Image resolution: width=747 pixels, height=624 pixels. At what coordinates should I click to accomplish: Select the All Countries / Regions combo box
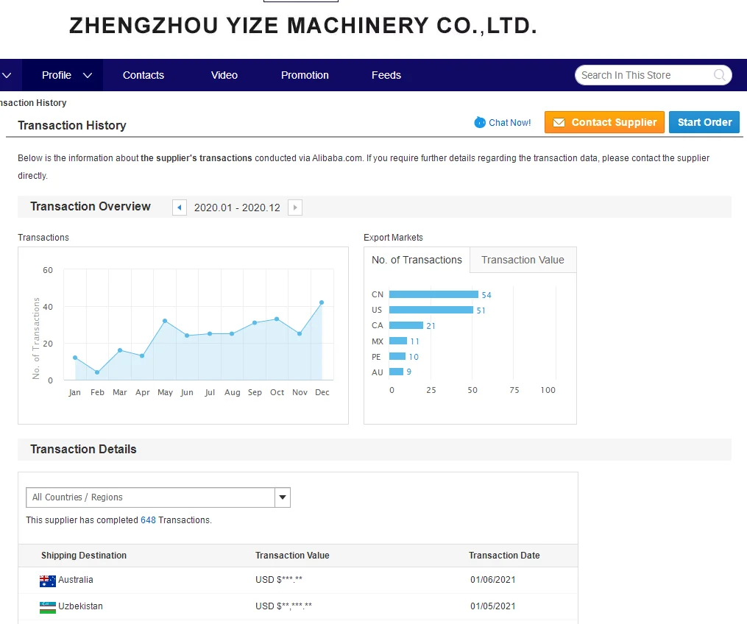coord(158,497)
